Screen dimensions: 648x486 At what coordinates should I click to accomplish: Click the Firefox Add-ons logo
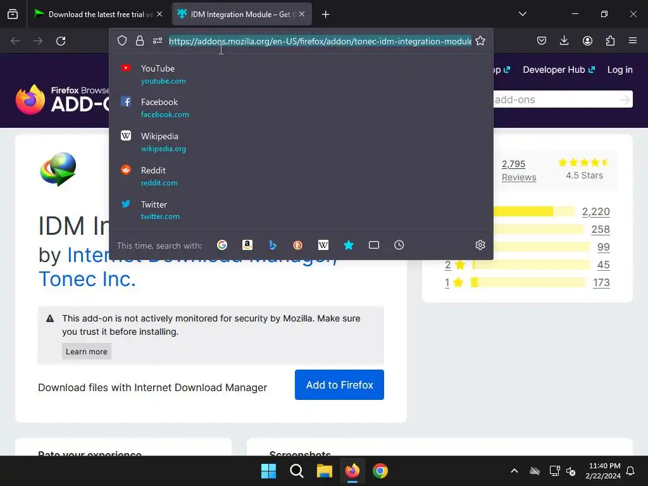62,99
